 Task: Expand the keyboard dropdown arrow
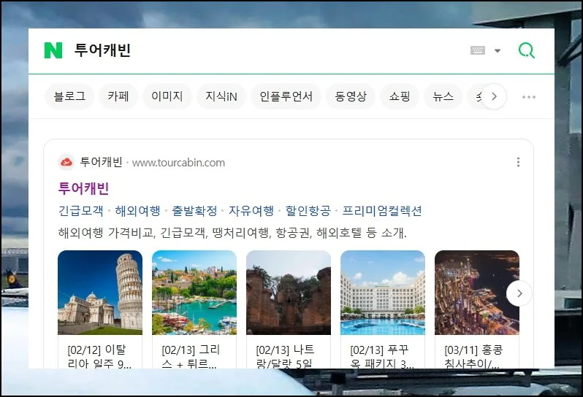tap(498, 51)
